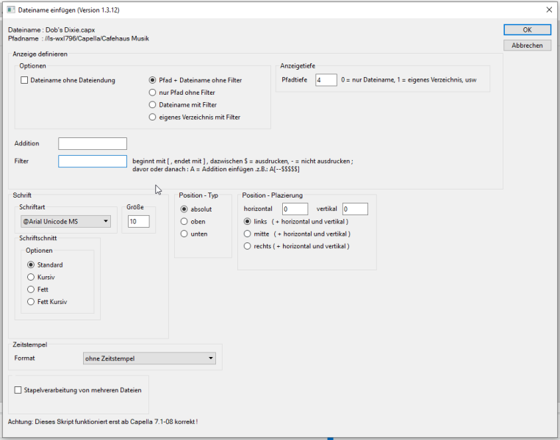
Task: Set font style to Kursiv
Action: coord(31,277)
